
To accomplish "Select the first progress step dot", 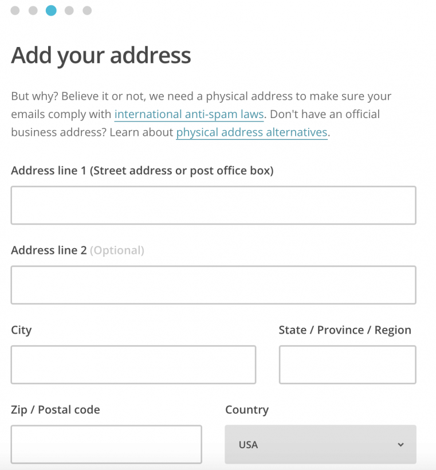I will 15,10.
